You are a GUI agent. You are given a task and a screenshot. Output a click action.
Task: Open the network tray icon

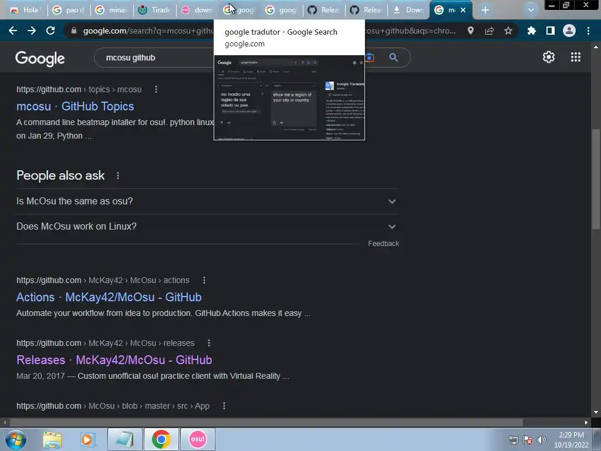[x=513, y=440]
